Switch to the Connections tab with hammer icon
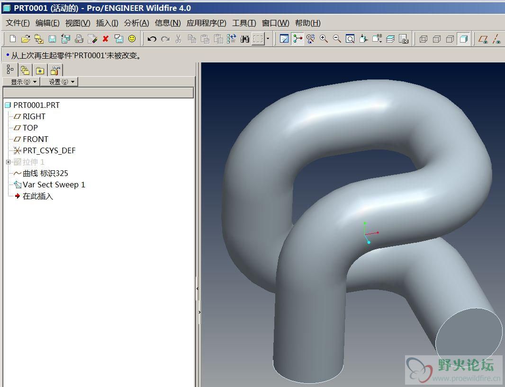Image resolution: width=505 pixels, height=387 pixels. 55,70
